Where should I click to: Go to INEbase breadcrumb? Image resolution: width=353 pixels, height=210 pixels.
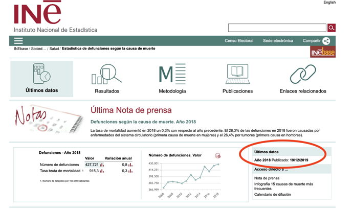[x=21, y=49]
